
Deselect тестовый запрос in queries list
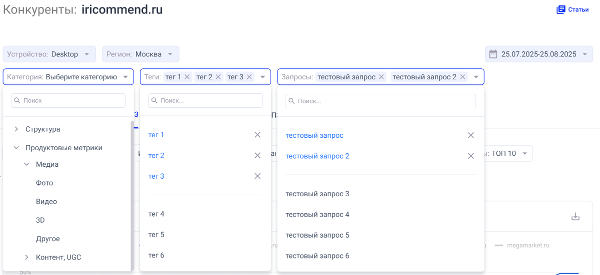coord(470,135)
